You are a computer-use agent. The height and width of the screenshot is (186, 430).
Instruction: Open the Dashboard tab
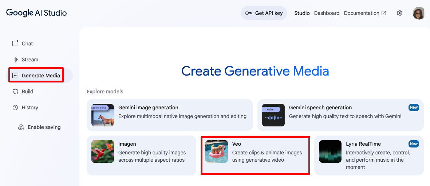tap(327, 13)
